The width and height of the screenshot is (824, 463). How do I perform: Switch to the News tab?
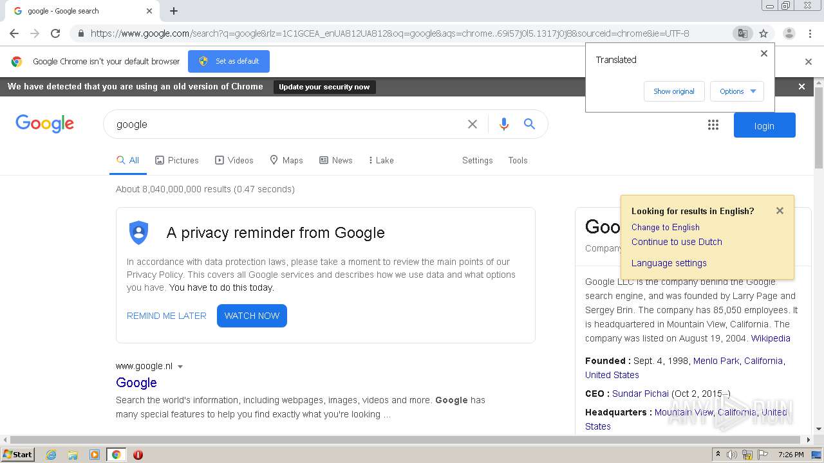336,160
